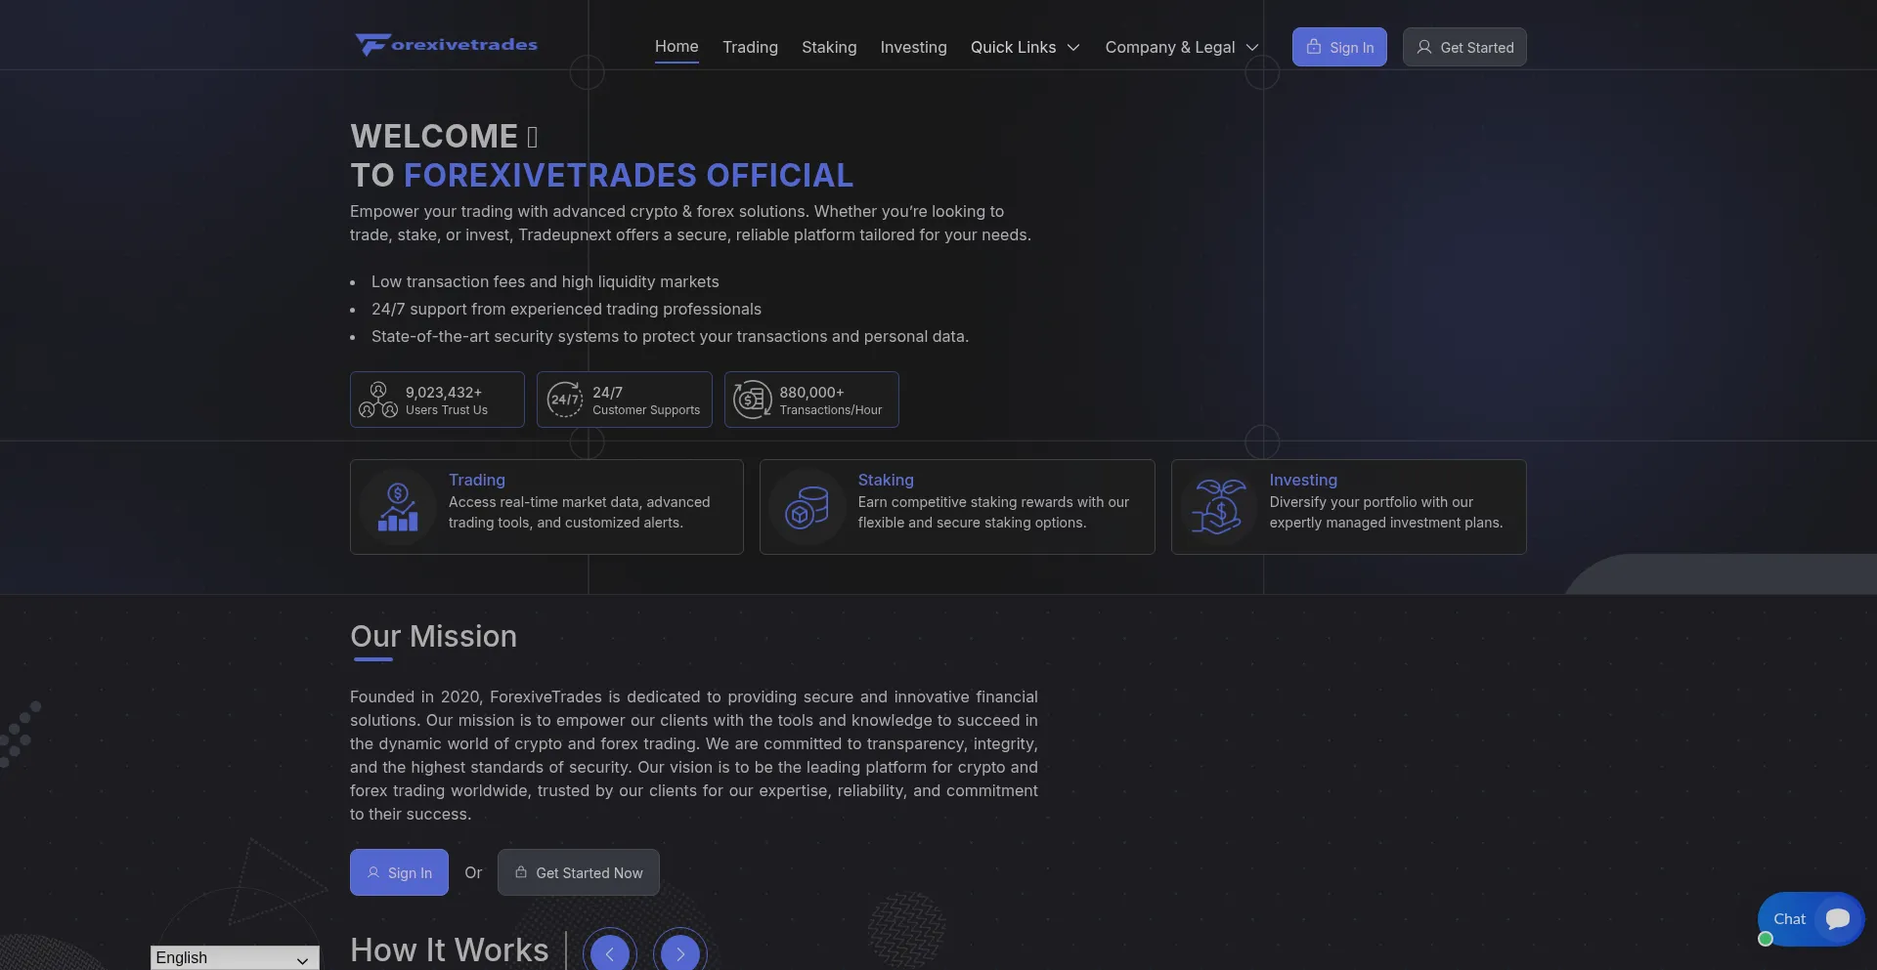
Task: Select the Investing nav item
Action: 913,47
